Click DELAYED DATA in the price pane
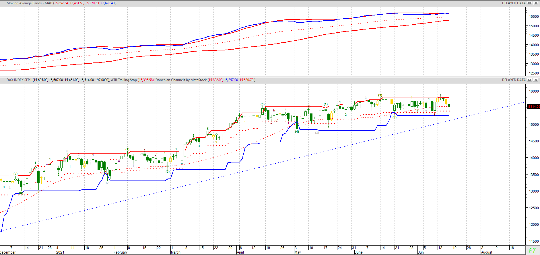Screen dimensions: 540x255 pos(514,80)
